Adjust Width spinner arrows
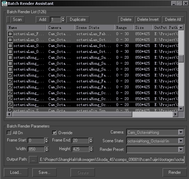 click(47, 149)
